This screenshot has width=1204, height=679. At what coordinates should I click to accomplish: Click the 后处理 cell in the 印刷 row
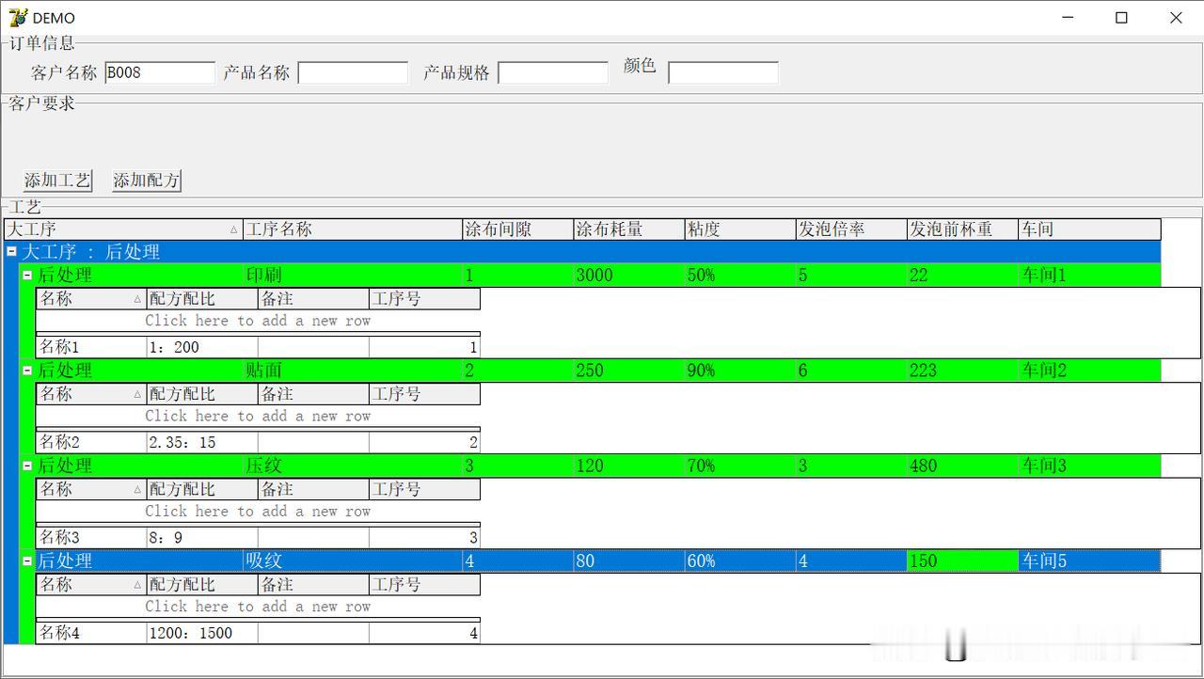coord(139,275)
